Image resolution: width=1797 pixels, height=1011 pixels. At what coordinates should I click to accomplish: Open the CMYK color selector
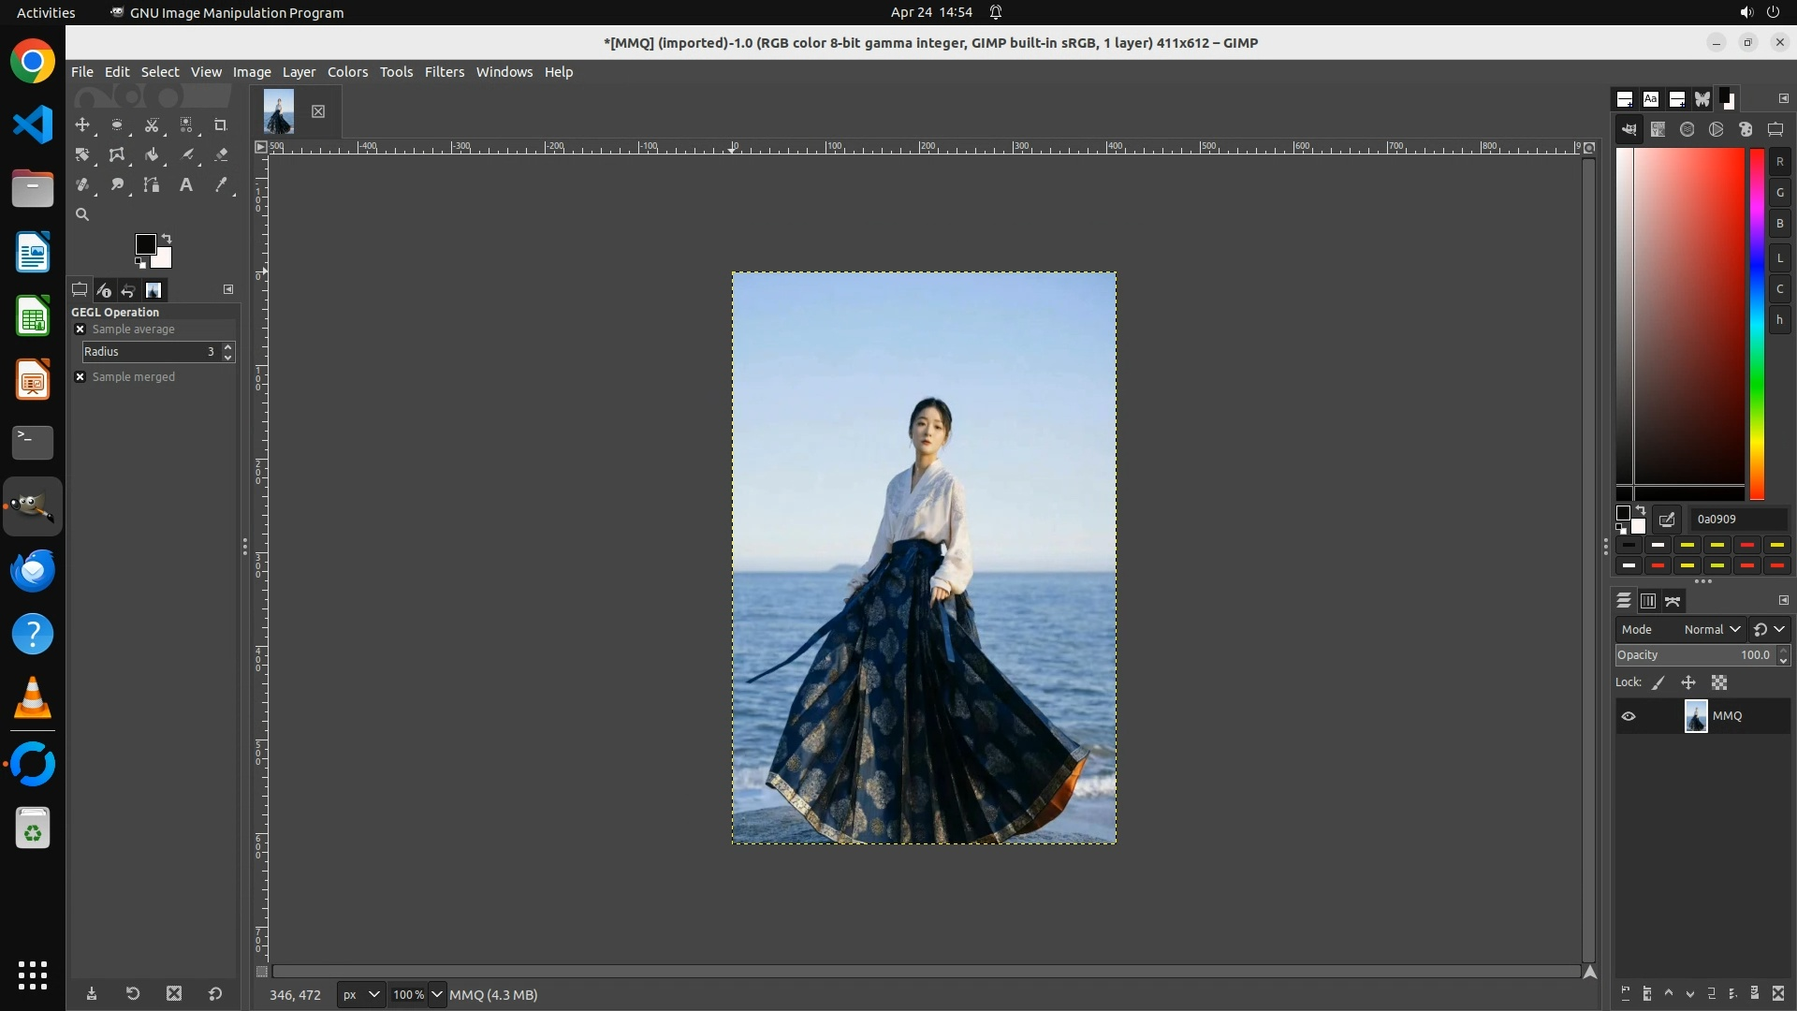click(1658, 129)
